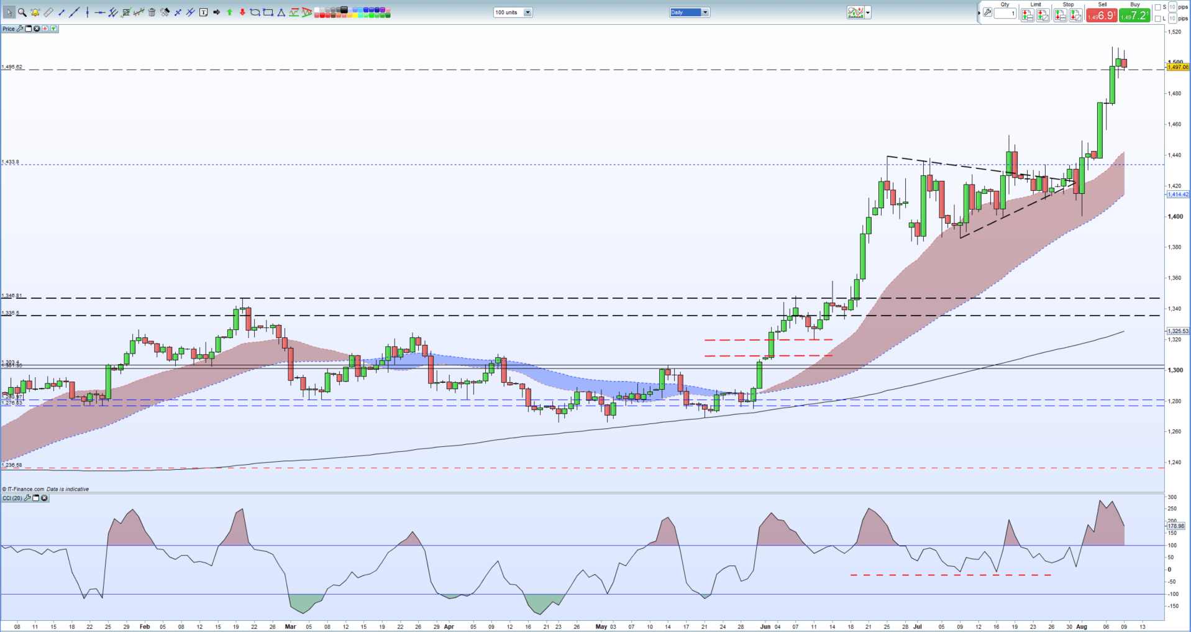
Task: Toggle the L pips checkbox
Action: click(x=1157, y=19)
